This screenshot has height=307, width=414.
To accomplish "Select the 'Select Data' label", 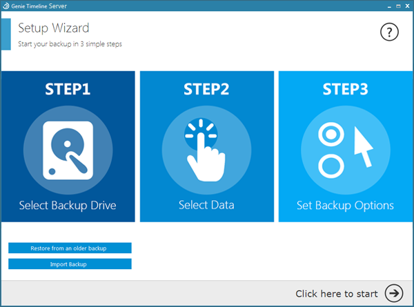I will click(206, 205).
